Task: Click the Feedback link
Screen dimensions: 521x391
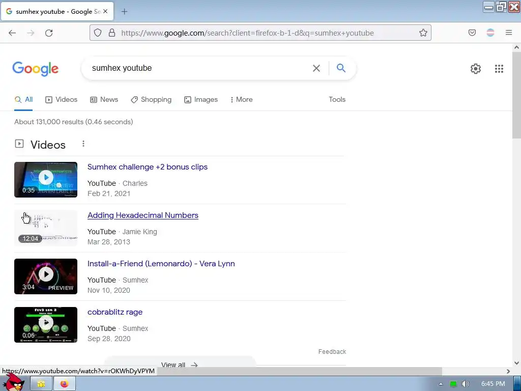Action: click(x=332, y=351)
